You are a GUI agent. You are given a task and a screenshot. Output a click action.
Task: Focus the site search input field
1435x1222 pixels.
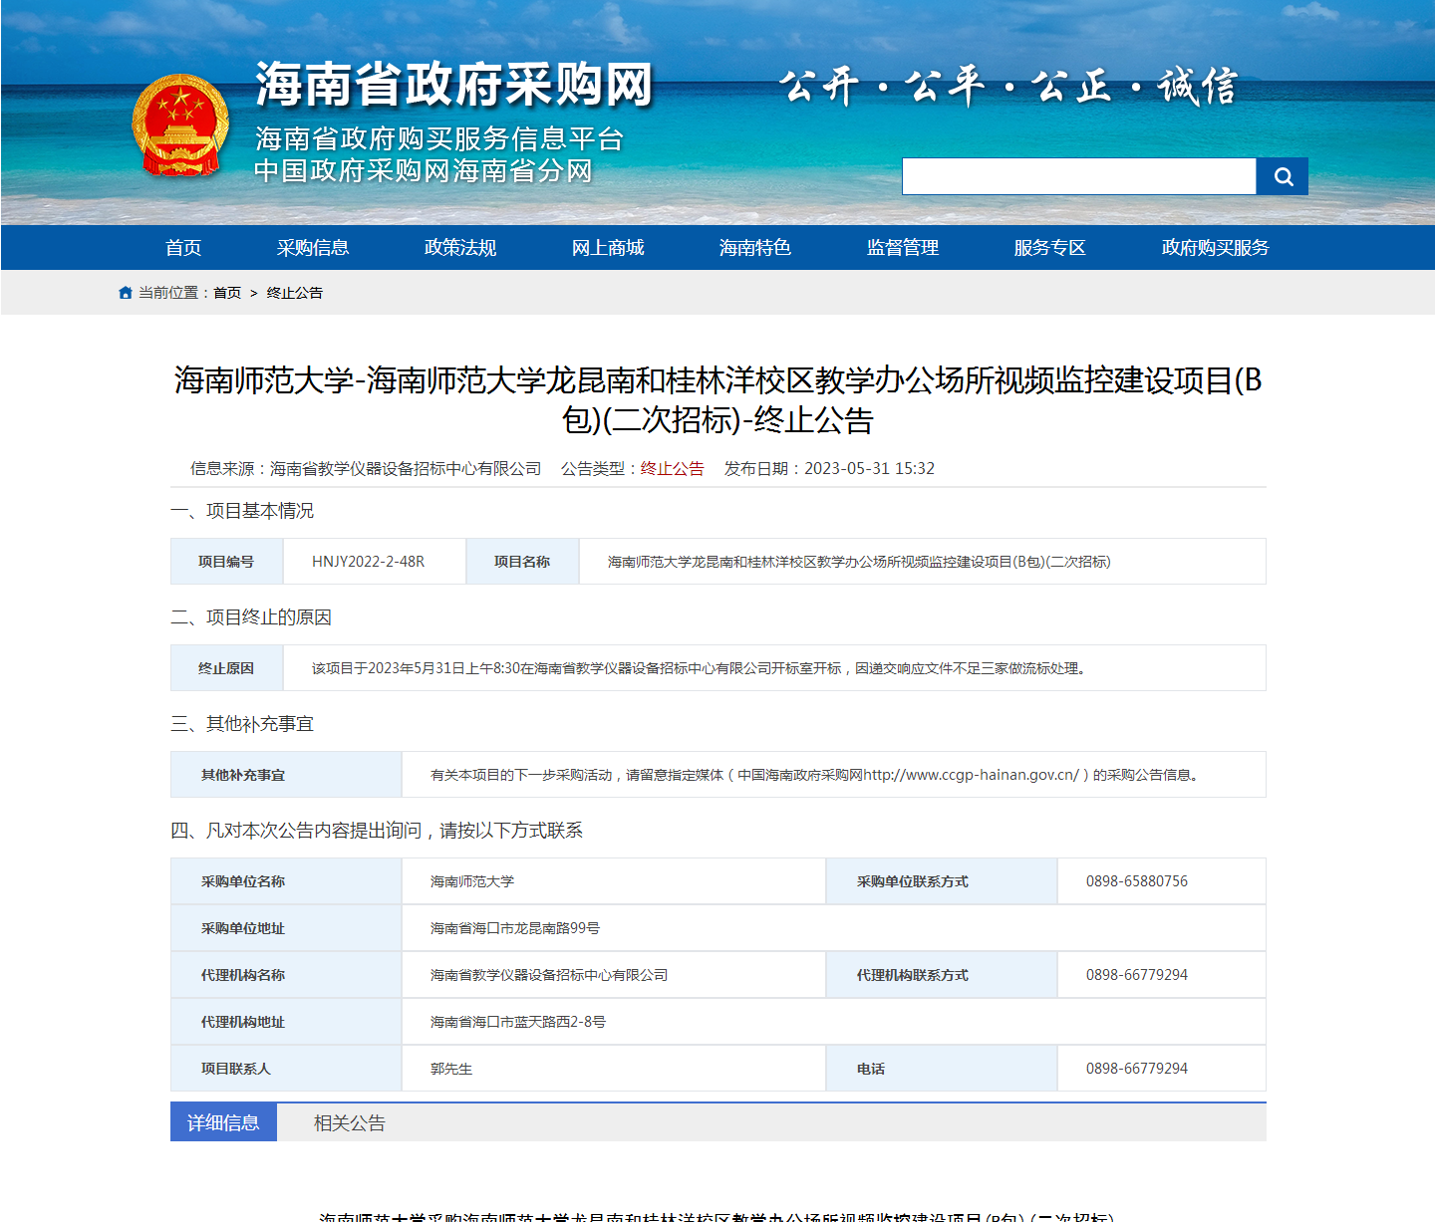tap(1079, 176)
